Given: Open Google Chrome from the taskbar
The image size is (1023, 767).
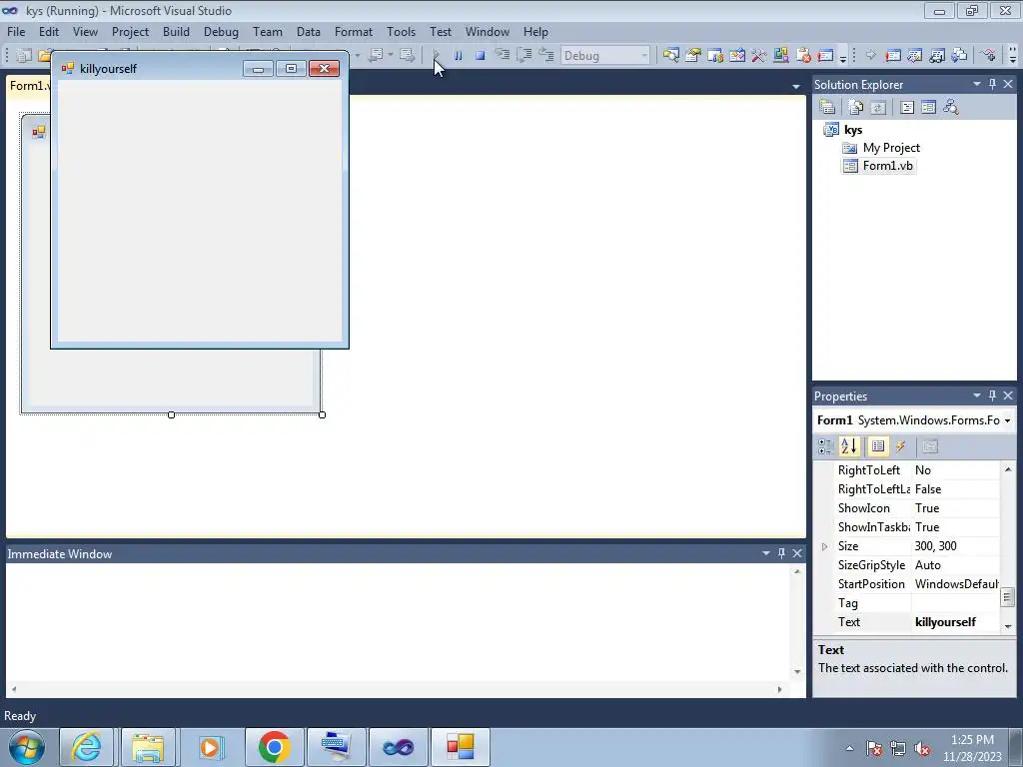Looking at the screenshot, I should (x=274, y=747).
